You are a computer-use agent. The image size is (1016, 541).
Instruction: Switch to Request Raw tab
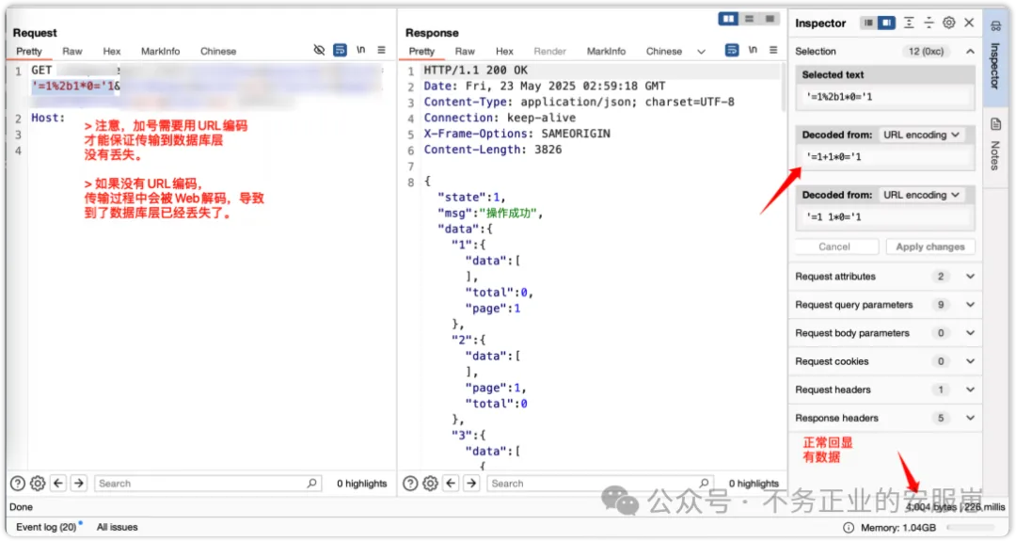(x=71, y=51)
